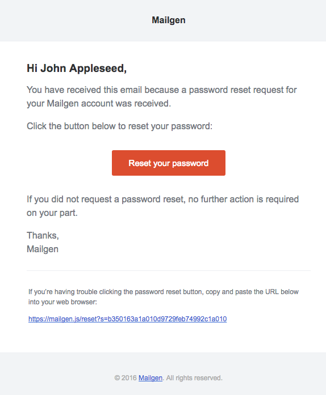Click the line starting You have received this email
The height and width of the screenshot is (395, 326).
(x=162, y=90)
